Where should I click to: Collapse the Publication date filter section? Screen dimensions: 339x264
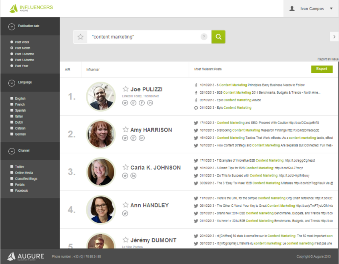tap(12, 26)
